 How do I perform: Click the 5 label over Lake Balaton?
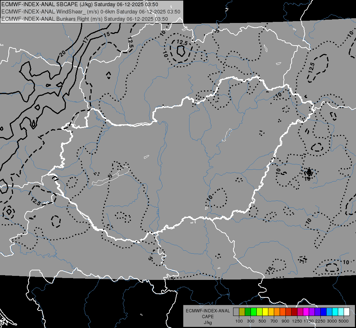(110, 176)
